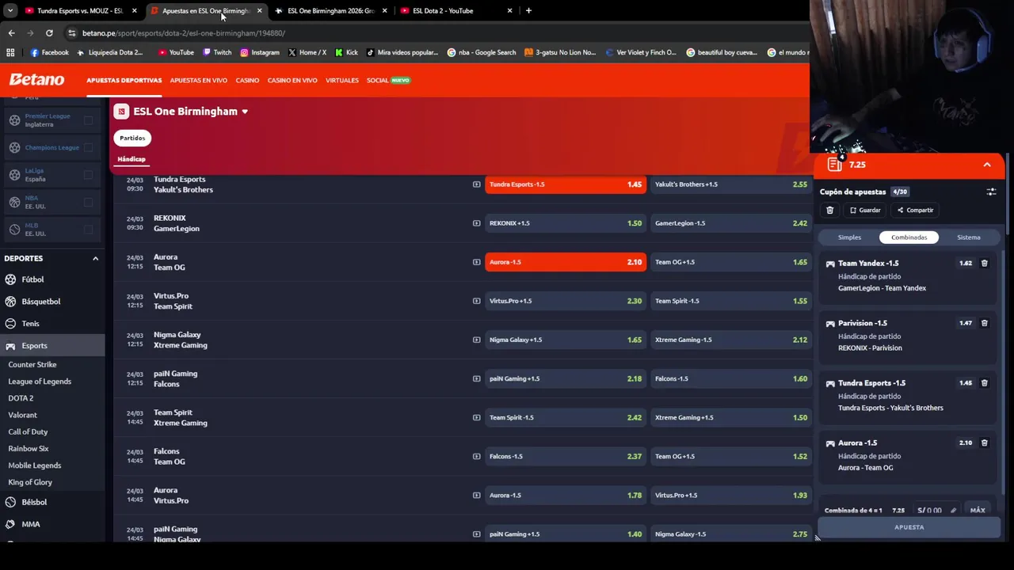
Task: Open the Valorant sidebar link
Action: 22,415
